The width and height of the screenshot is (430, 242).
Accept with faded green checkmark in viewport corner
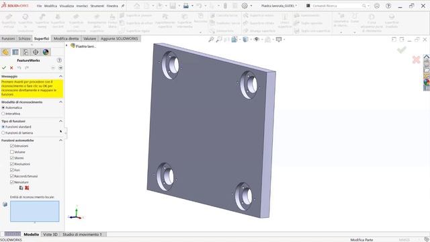coord(402,50)
